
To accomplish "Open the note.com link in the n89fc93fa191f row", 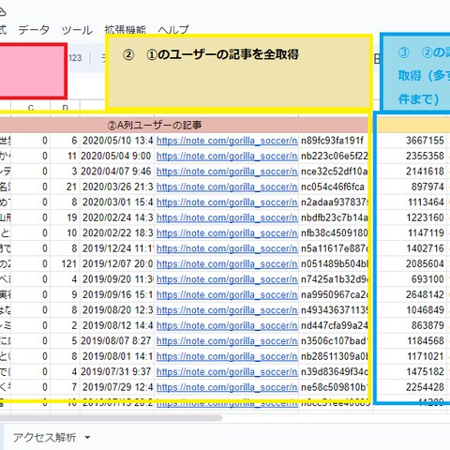I will (x=227, y=141).
